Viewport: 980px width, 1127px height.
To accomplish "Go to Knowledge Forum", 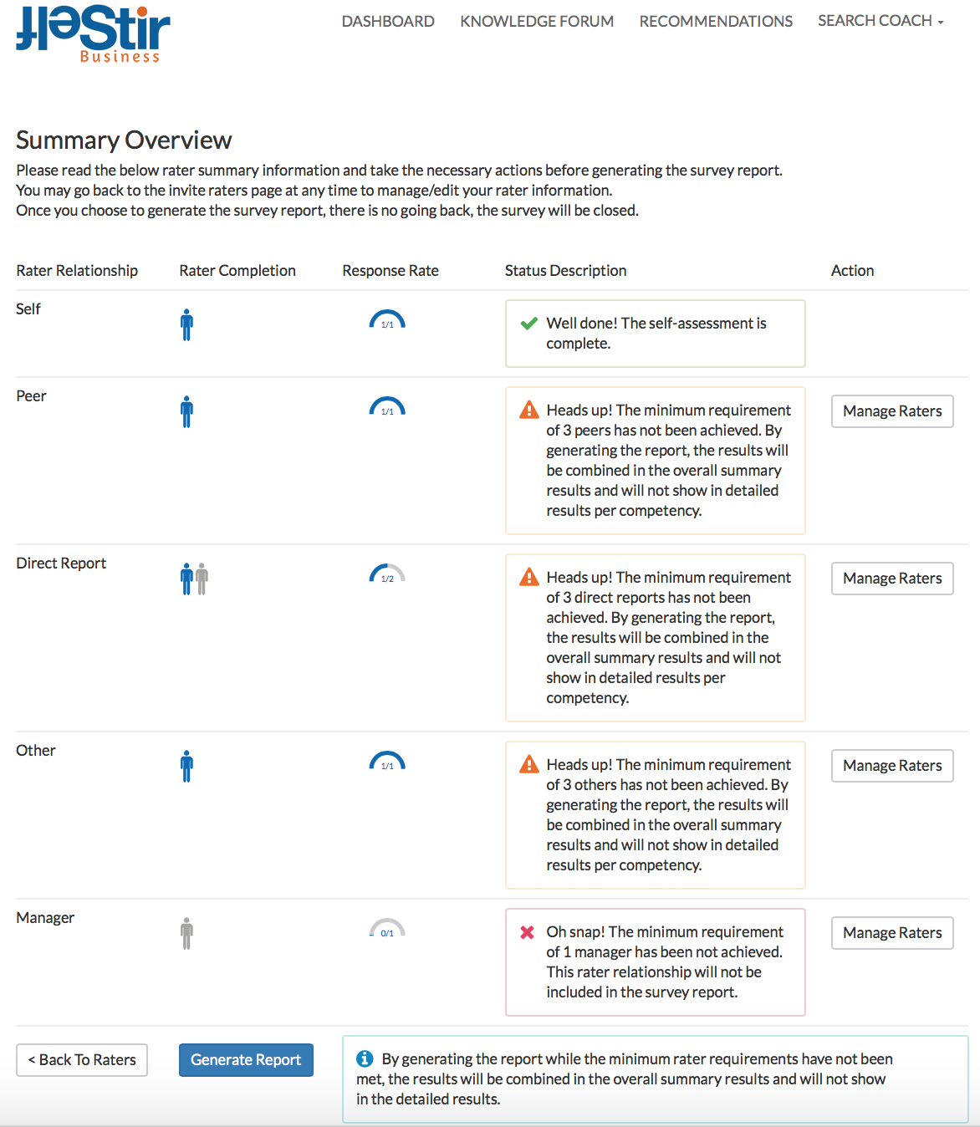I will point(537,21).
